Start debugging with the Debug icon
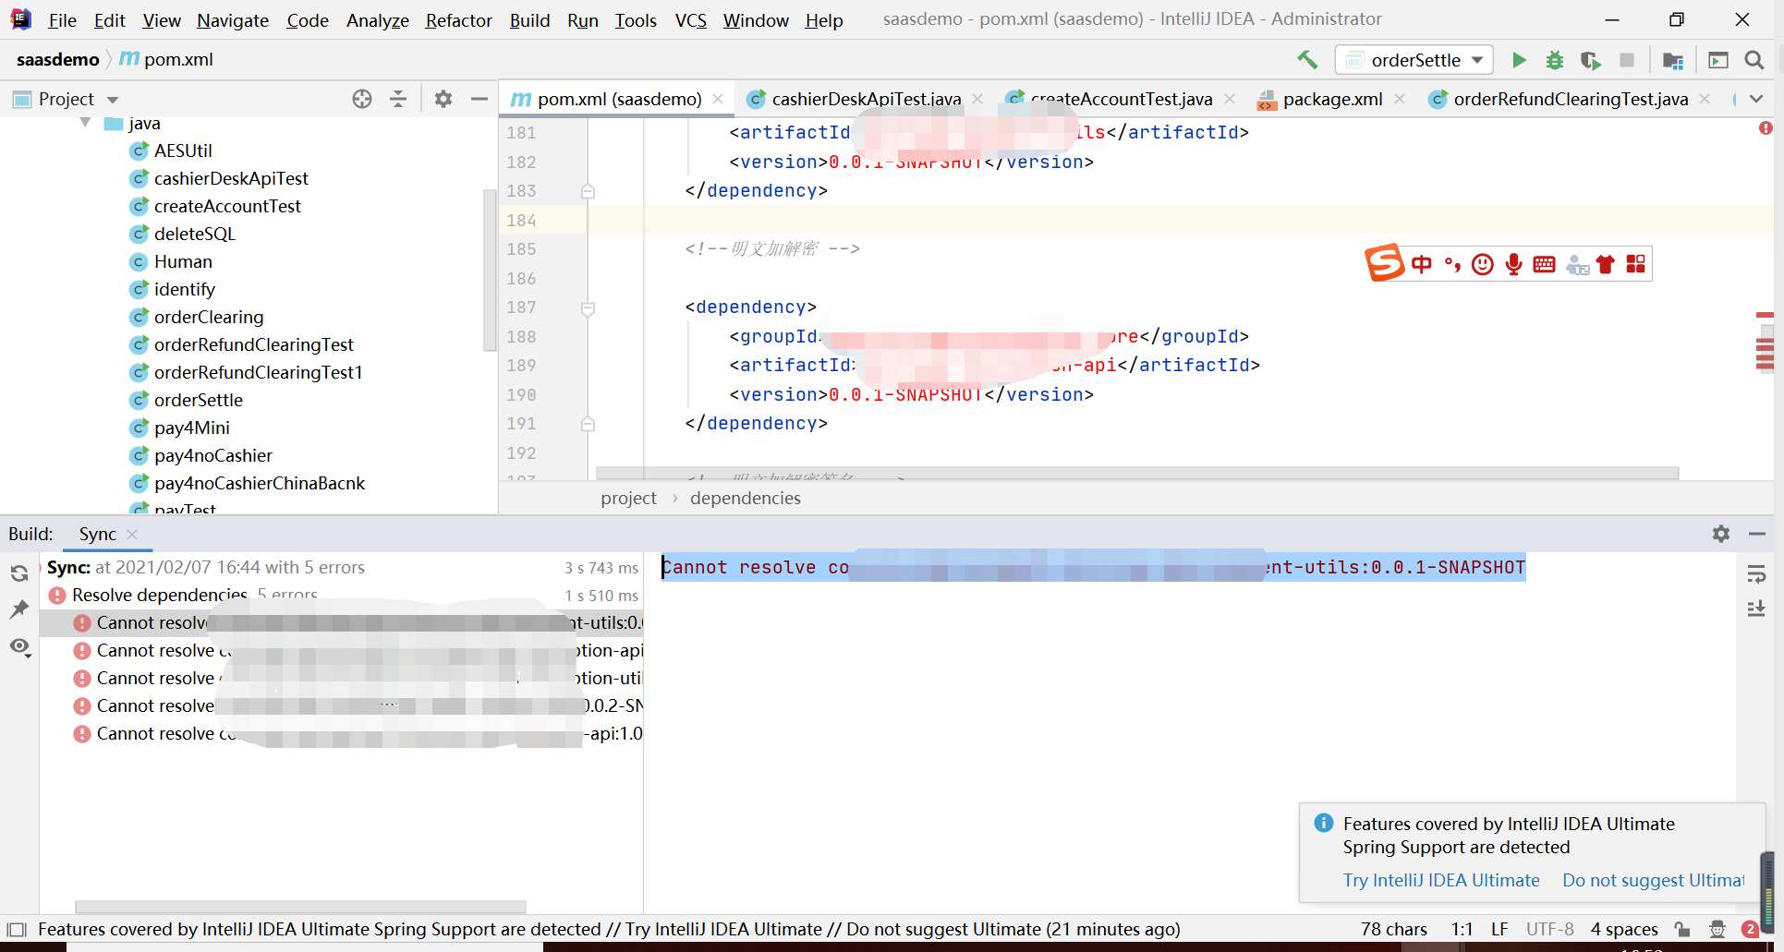 tap(1554, 59)
